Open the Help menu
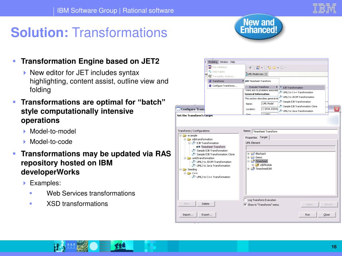The width and height of the screenshot is (342, 256). click(233, 62)
